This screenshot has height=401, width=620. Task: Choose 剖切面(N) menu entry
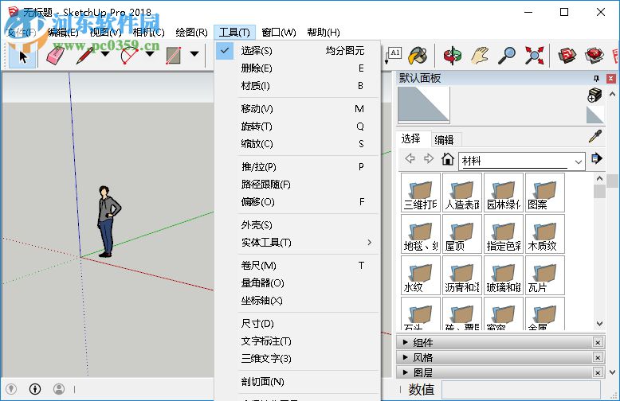(x=297, y=382)
